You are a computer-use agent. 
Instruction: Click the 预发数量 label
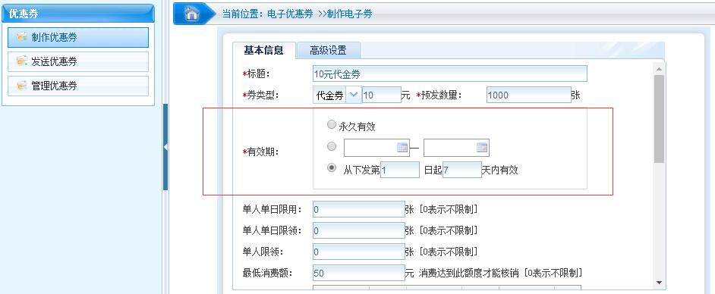coord(439,95)
